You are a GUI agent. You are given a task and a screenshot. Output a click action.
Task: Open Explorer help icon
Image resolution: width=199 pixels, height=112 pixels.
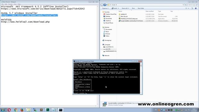point(196,8)
